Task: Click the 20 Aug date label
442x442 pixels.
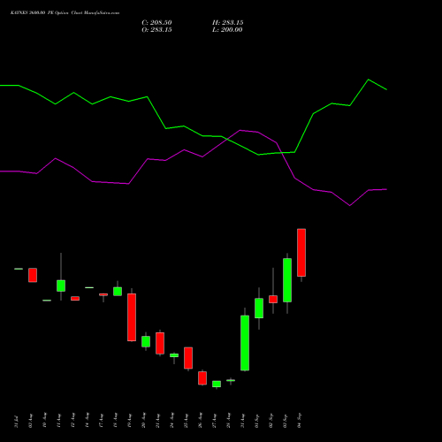Action: (x=144, y=421)
